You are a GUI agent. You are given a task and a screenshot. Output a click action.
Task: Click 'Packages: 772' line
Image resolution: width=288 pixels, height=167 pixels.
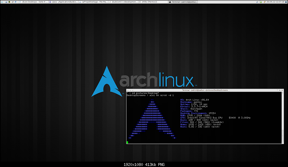[x=189, y=111]
